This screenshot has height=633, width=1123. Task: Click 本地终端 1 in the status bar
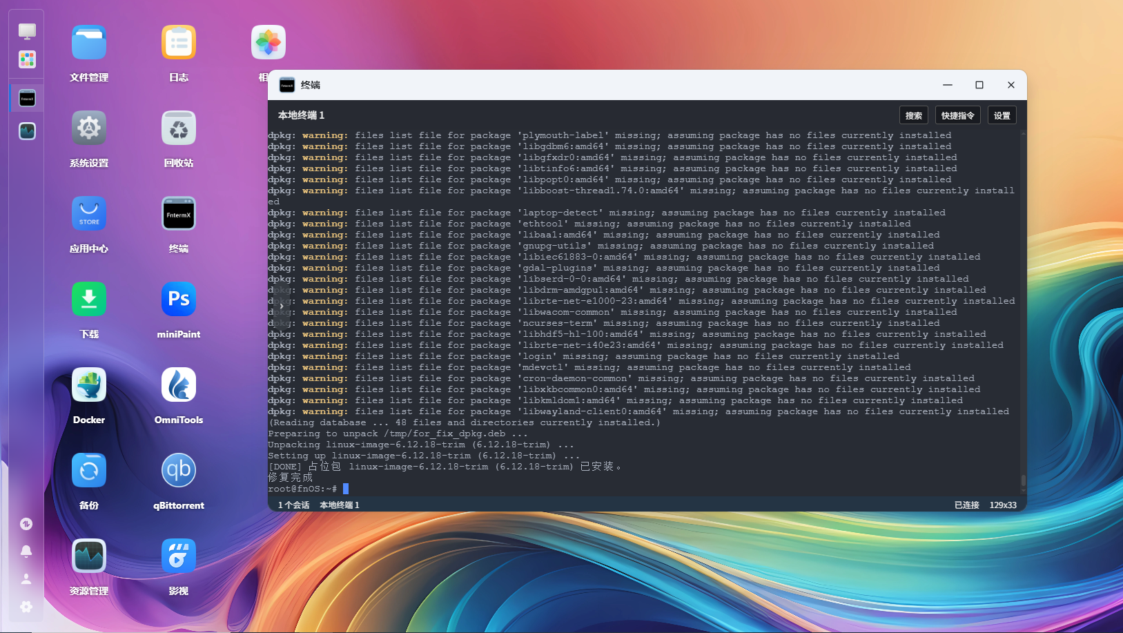tap(340, 505)
